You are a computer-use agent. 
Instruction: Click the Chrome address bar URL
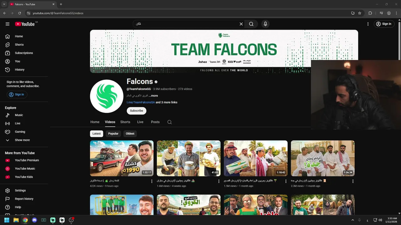[x=58, y=13]
